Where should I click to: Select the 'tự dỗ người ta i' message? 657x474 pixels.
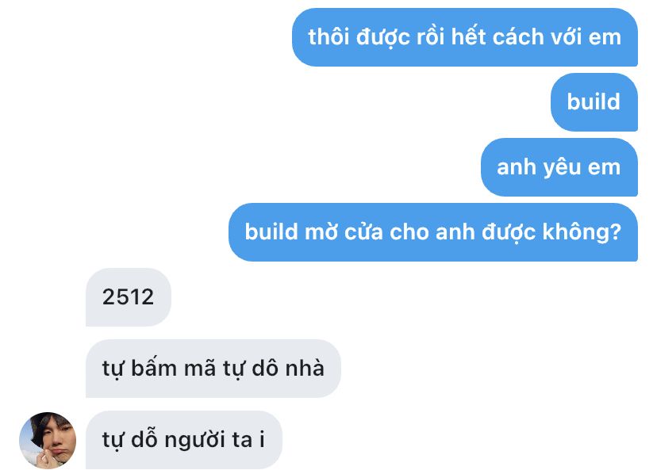coord(184,440)
